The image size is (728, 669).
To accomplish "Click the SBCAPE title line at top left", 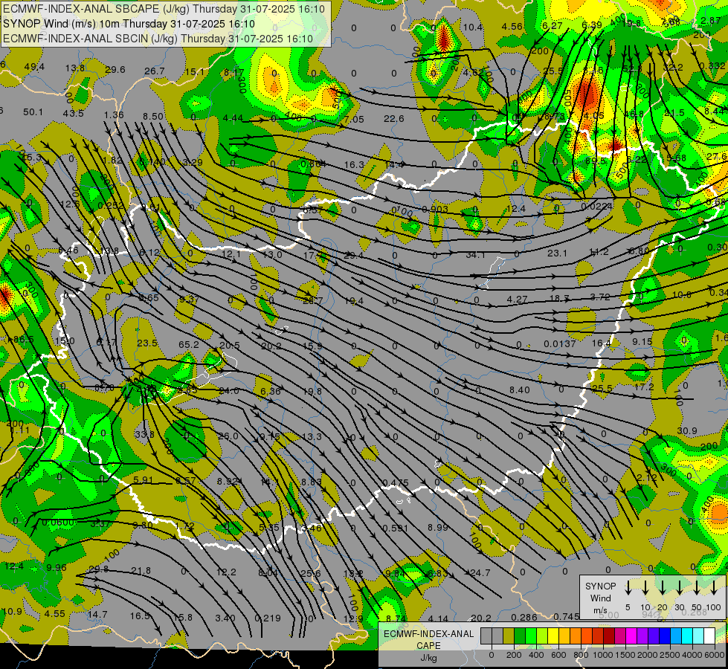I will pyautogui.click(x=164, y=9).
